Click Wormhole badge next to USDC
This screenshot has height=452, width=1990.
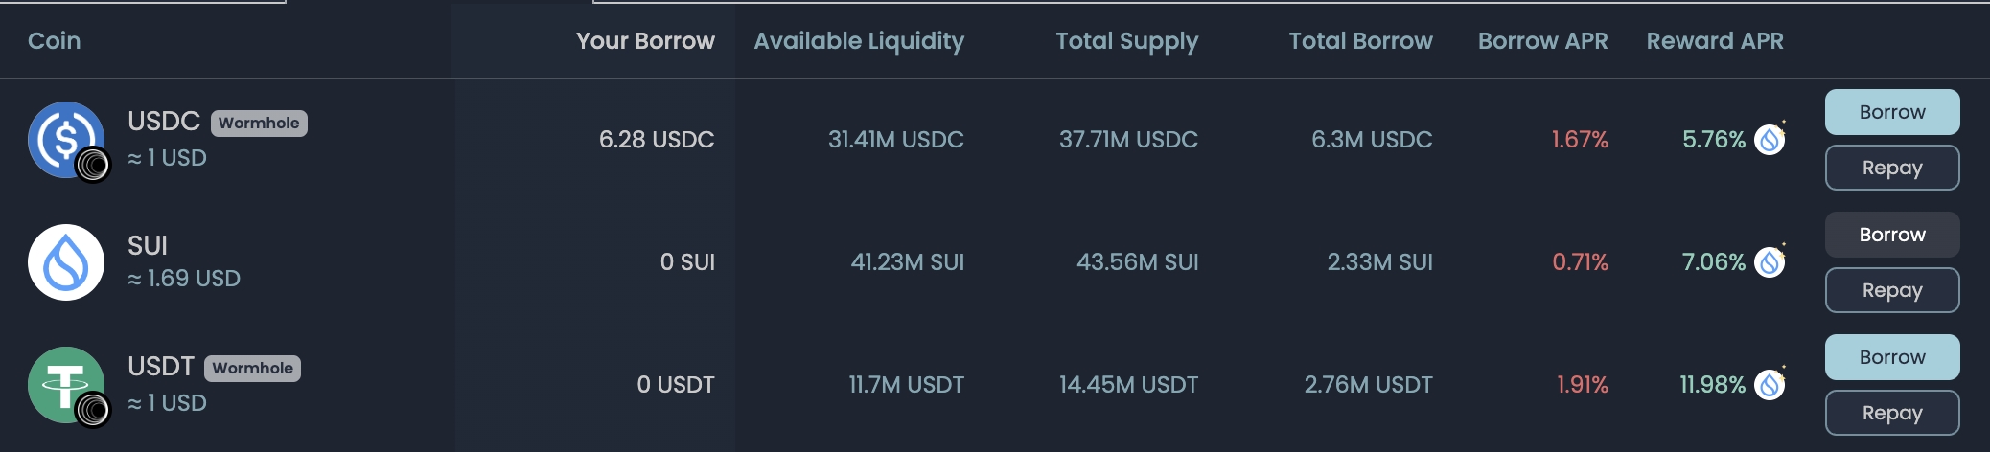click(x=259, y=124)
